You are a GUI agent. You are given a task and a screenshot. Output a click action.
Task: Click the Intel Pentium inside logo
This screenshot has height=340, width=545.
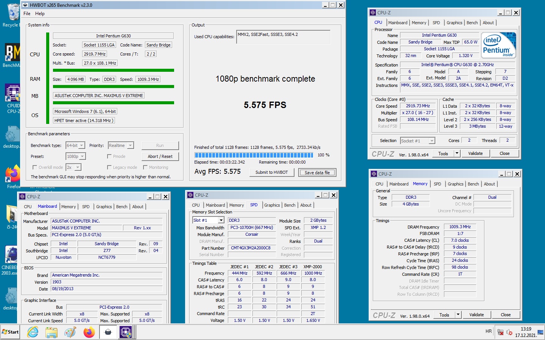498,45
